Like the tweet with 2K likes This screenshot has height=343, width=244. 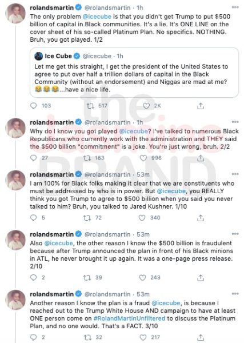point(146,106)
